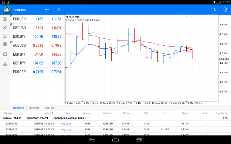Sort by the Ордер column header
Screen dimensions: 231x144
click(8, 113)
